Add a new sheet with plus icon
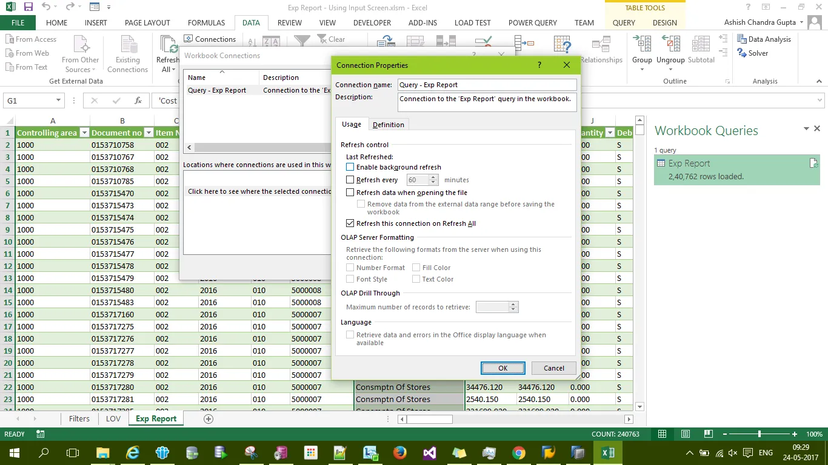The image size is (828, 465). (209, 418)
